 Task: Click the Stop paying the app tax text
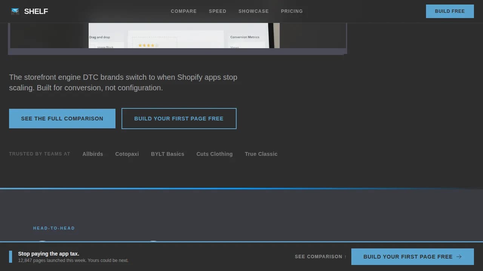(x=49, y=254)
